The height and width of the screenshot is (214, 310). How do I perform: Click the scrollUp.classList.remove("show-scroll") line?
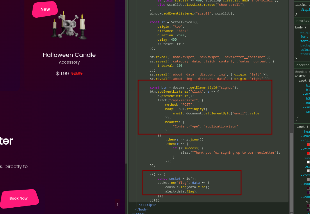click(202, 5)
